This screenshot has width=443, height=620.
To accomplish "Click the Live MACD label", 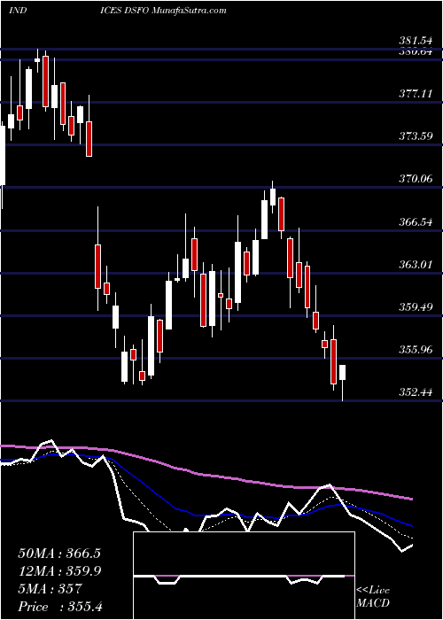I will point(373,597).
